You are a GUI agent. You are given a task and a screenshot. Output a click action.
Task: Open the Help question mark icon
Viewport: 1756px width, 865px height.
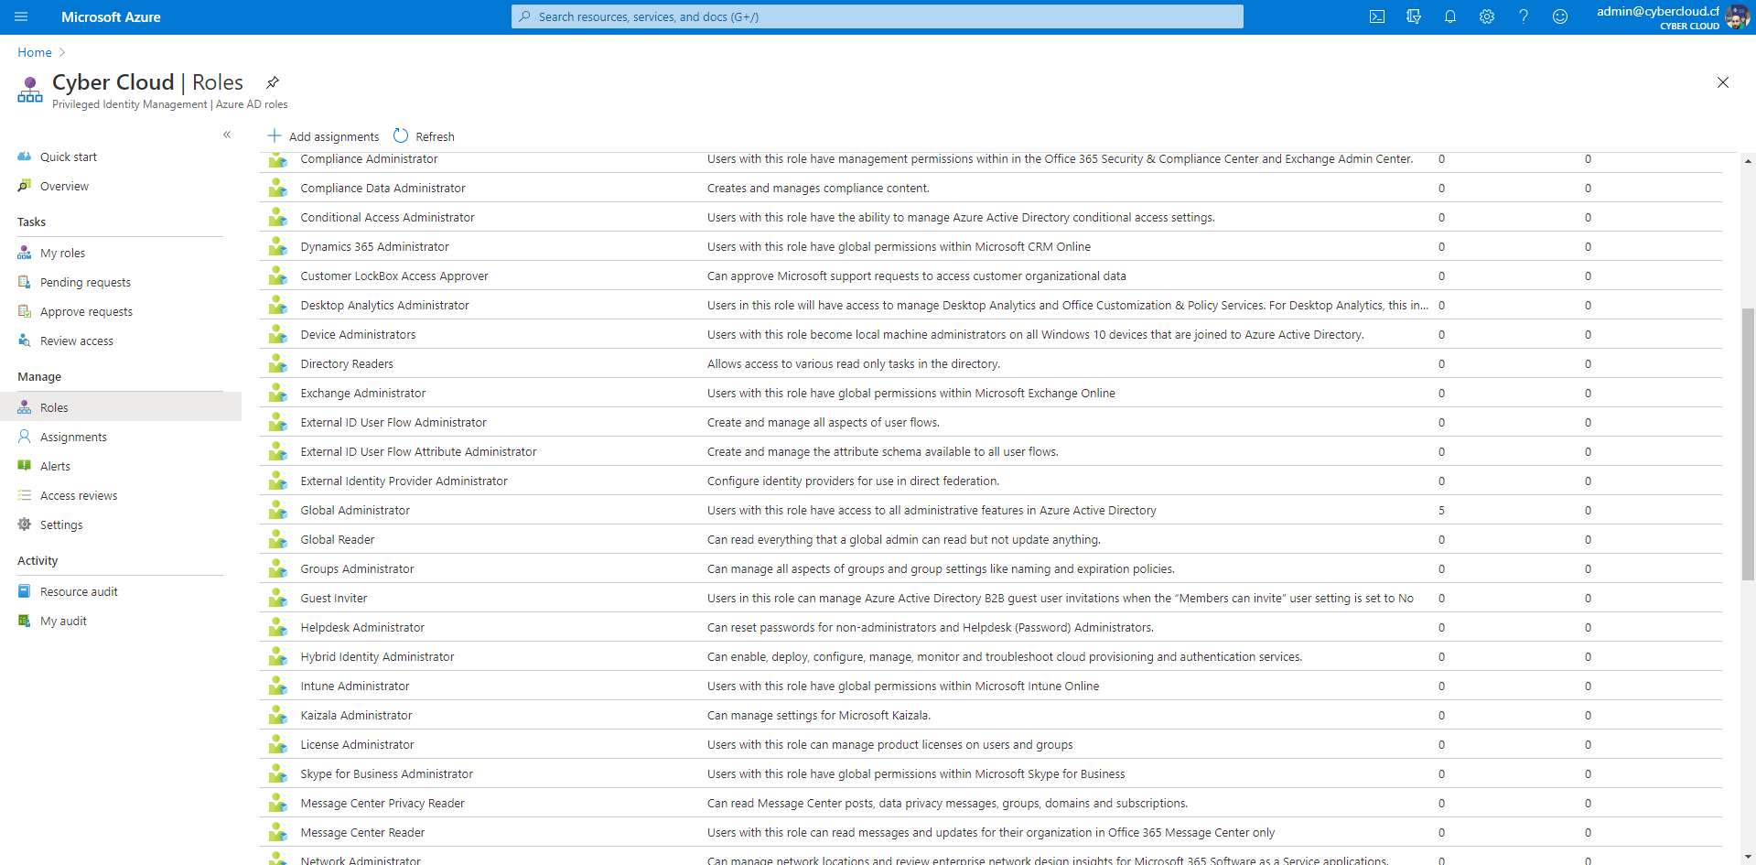pyautogui.click(x=1524, y=16)
